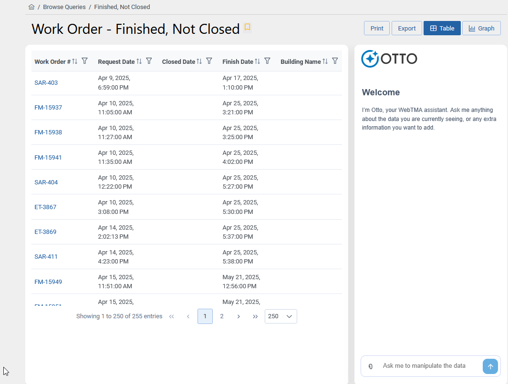Screen dimensions: 508x384
Task: Open filter for Building Name column
Action: (x=335, y=61)
